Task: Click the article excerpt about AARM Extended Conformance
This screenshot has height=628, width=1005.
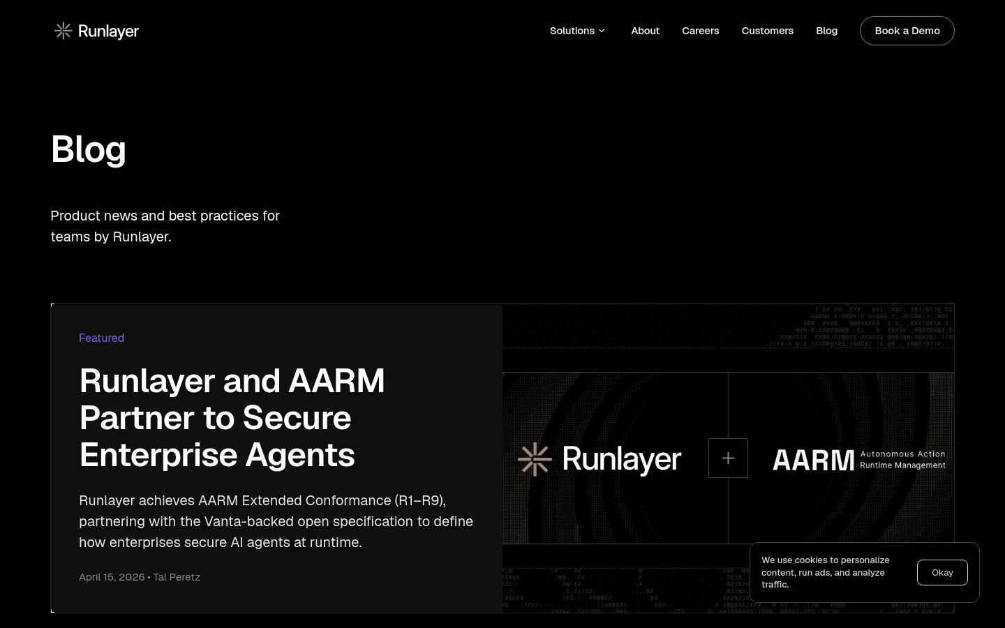Action: tap(276, 521)
